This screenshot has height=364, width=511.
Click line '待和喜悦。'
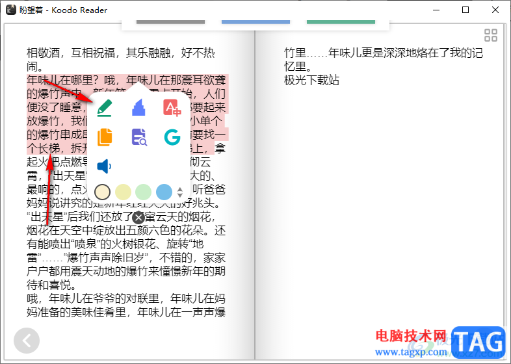click(51, 285)
